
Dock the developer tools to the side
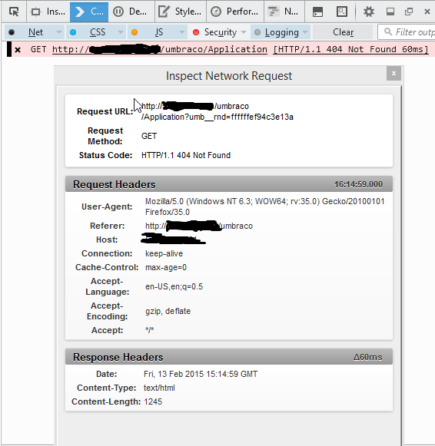[x=390, y=12]
